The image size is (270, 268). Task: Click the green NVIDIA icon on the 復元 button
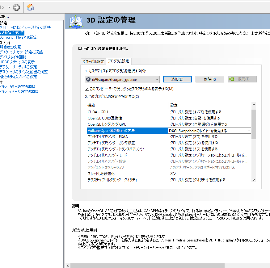coord(232,79)
